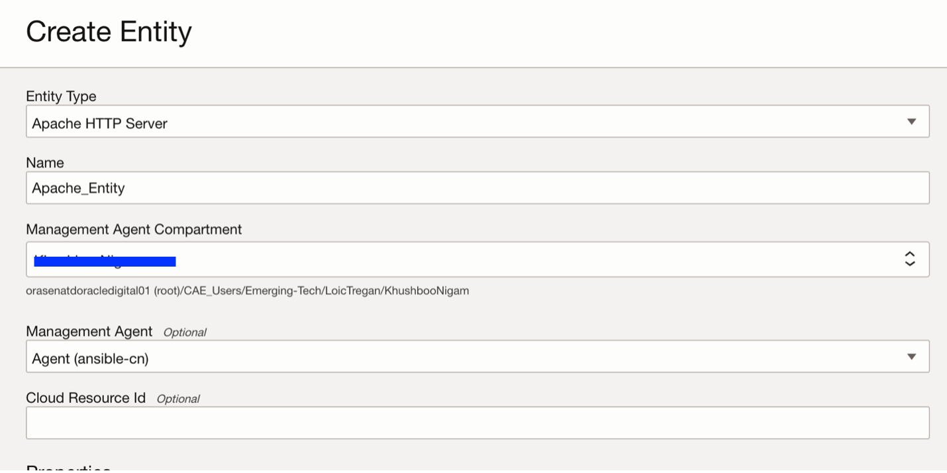Click the Cloud Resource Id label
The height and width of the screenshot is (473, 947).
pyautogui.click(x=85, y=398)
